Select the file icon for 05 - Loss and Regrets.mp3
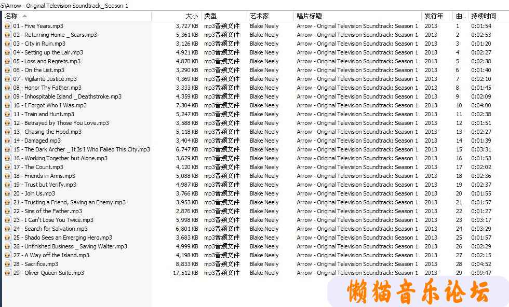Screen dimensions: 509x307 click(7, 61)
